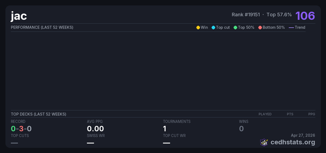Click the cyan Top cut legend dot

[x=213, y=27]
